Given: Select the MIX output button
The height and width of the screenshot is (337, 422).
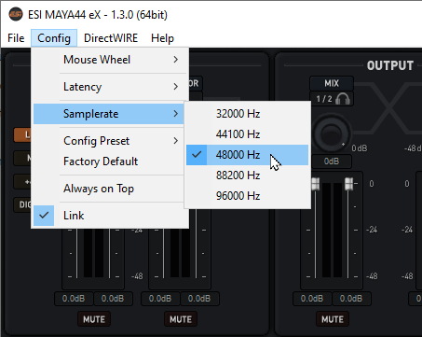Looking at the screenshot, I should tap(332, 83).
